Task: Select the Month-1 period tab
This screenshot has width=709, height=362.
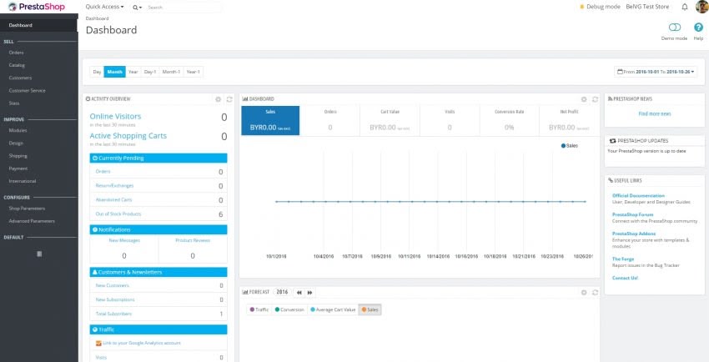Action: click(171, 72)
